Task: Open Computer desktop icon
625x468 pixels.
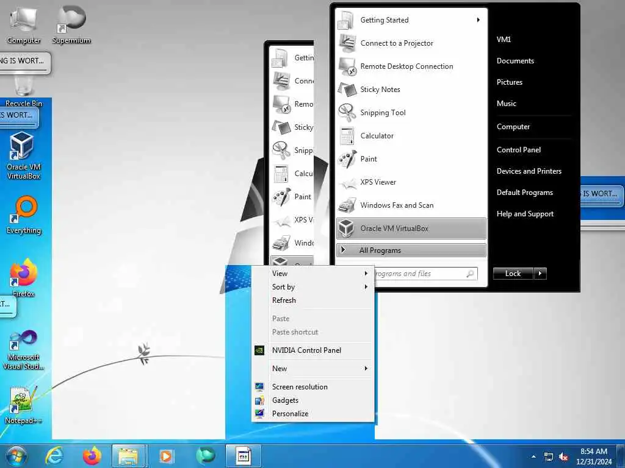Action: pyautogui.click(x=24, y=24)
